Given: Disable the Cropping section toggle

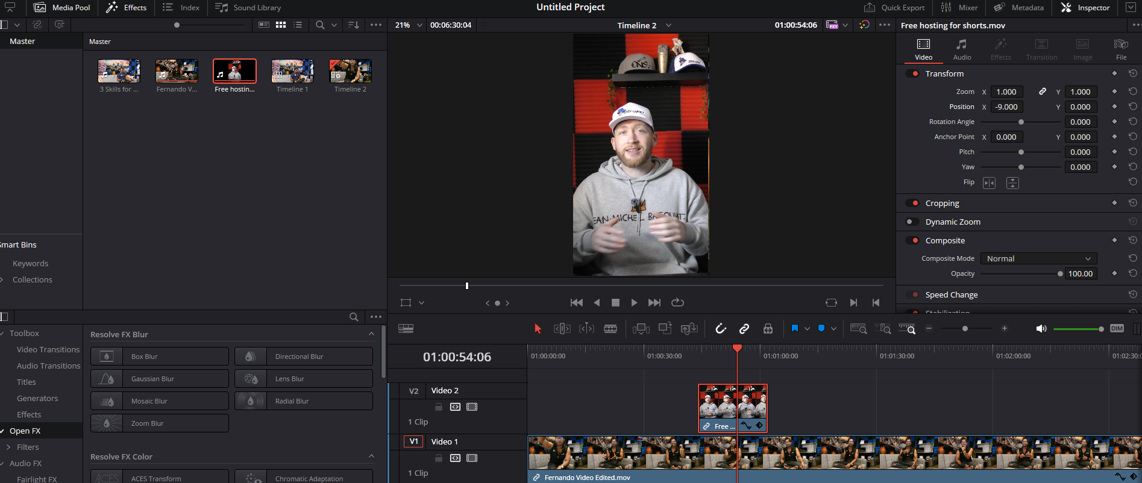Looking at the screenshot, I should (x=912, y=203).
